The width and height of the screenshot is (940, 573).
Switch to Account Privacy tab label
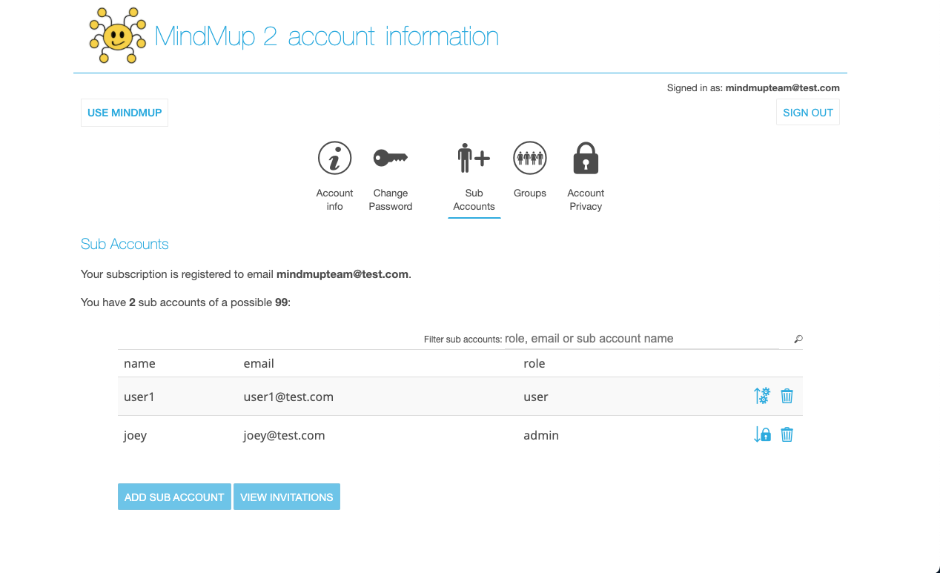(x=586, y=199)
